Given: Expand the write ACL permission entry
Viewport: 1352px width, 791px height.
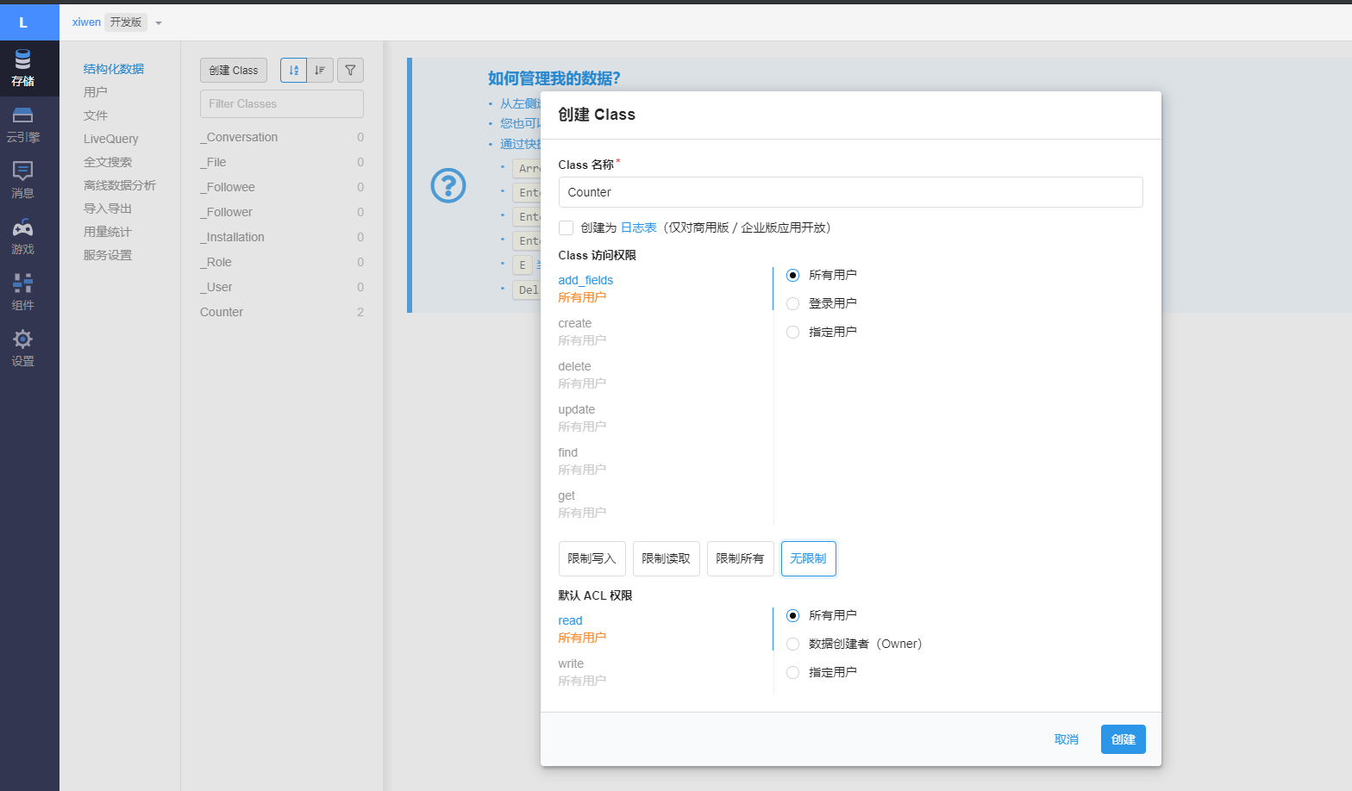Looking at the screenshot, I should pyautogui.click(x=571, y=664).
